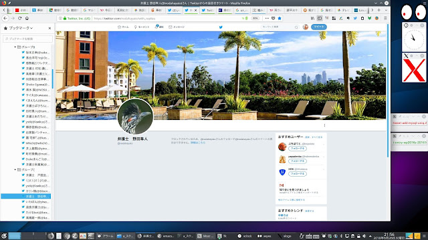The image size is (428, 240).
Task: Open the Firefox hamburger menu
Action: coord(385,18)
